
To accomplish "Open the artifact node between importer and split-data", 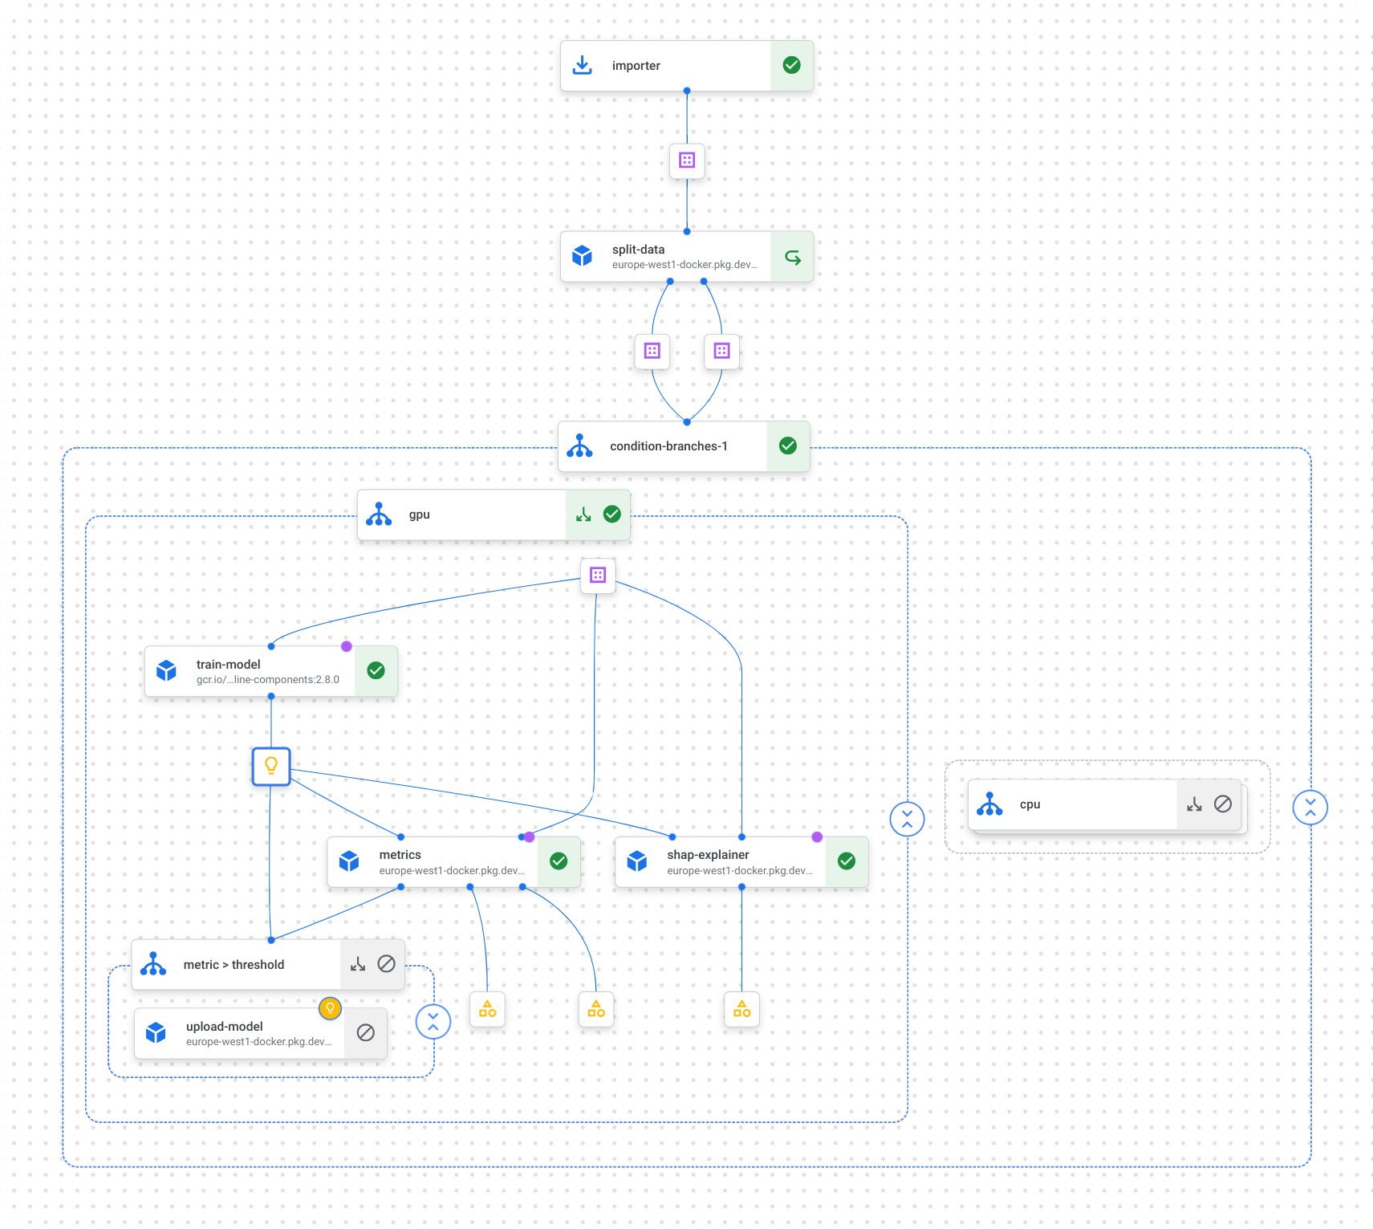I will click(x=687, y=161).
